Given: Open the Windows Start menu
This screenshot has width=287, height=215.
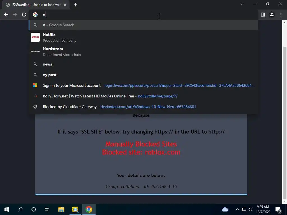Looking at the screenshot, I should point(7,209).
